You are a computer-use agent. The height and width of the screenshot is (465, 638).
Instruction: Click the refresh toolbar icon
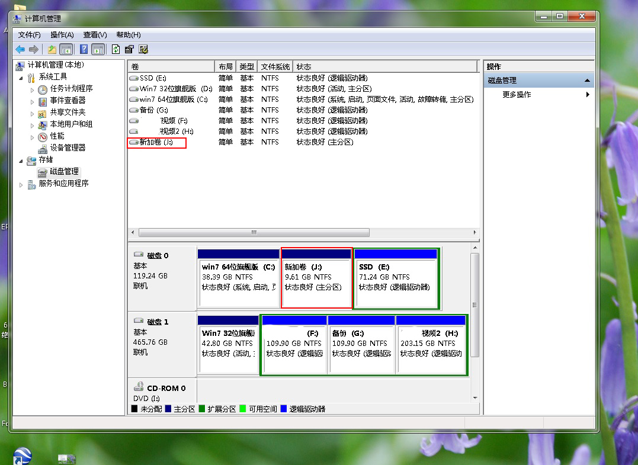[x=116, y=49]
